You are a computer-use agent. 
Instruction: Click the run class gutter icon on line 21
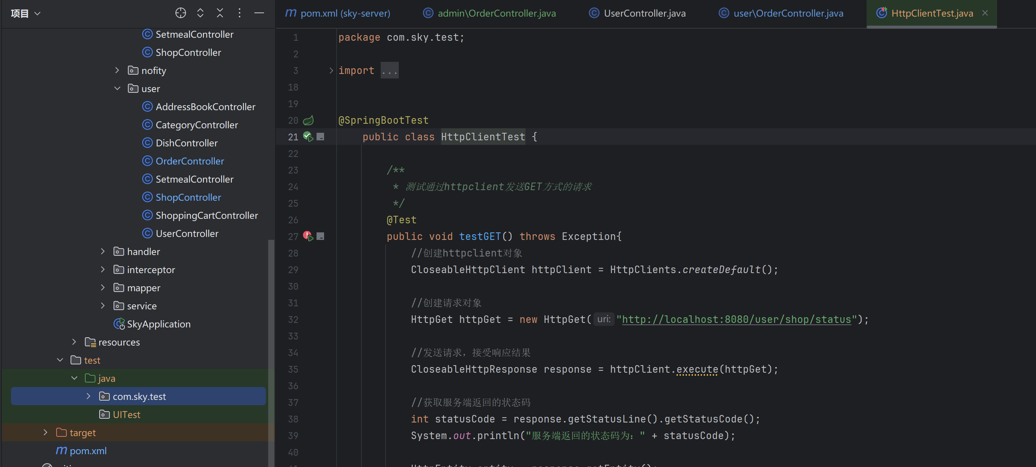[308, 137]
